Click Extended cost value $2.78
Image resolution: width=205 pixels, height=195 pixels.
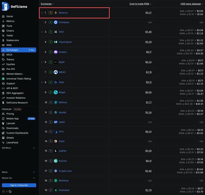pyautogui.click(x=149, y=190)
